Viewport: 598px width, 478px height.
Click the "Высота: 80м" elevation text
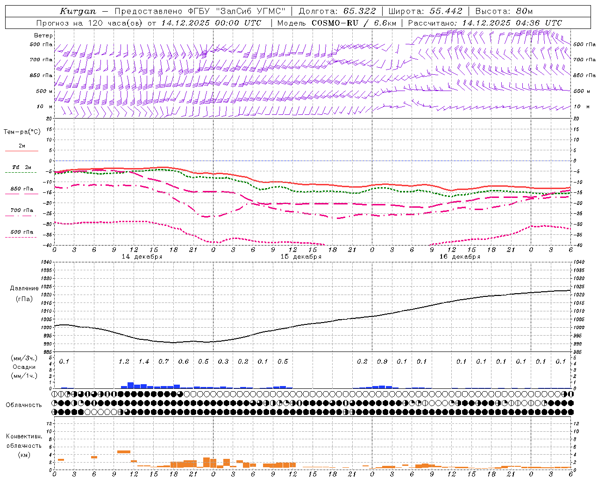(x=504, y=11)
